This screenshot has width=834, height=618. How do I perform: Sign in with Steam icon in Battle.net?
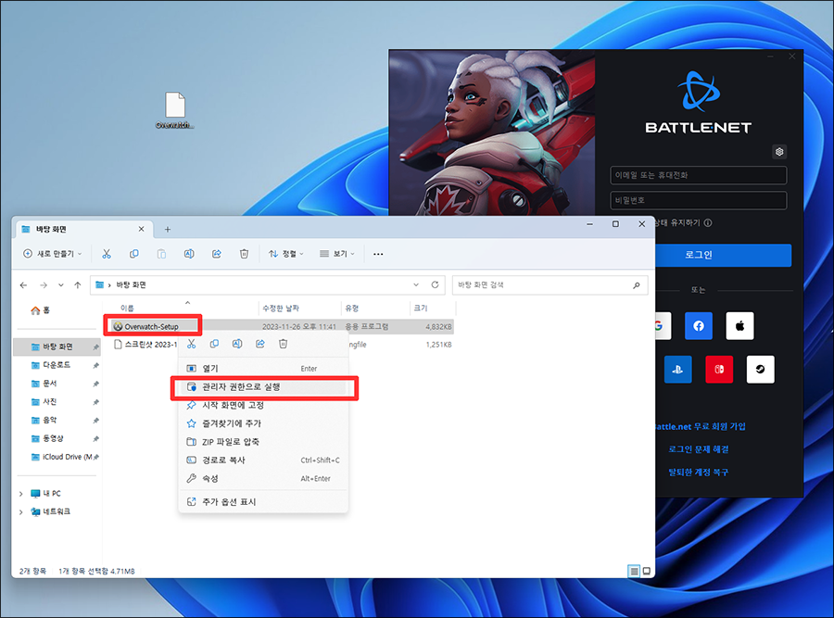[x=761, y=369]
